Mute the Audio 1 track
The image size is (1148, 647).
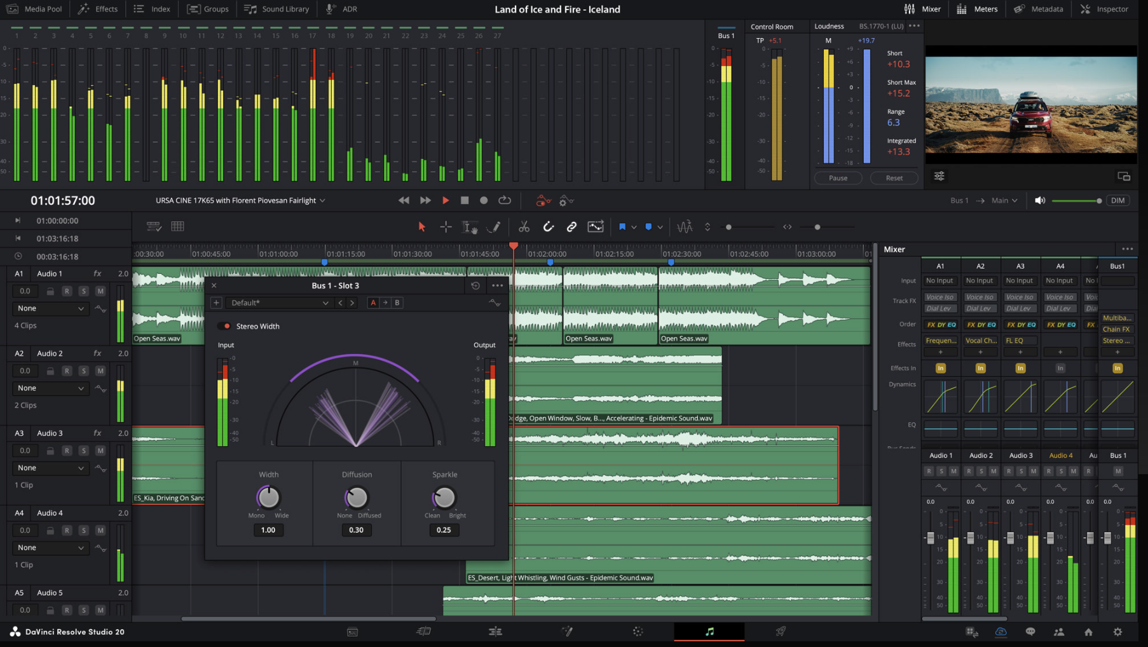click(x=100, y=291)
